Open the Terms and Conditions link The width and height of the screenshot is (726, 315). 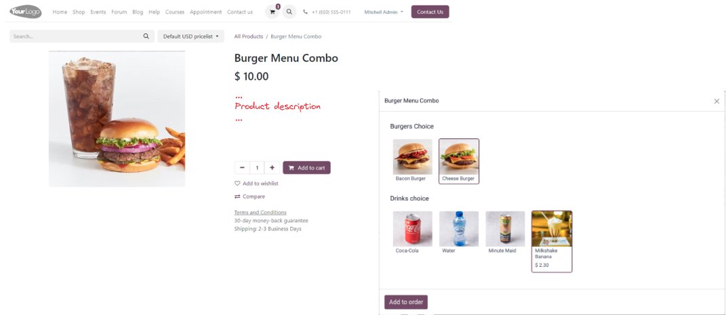coord(260,213)
